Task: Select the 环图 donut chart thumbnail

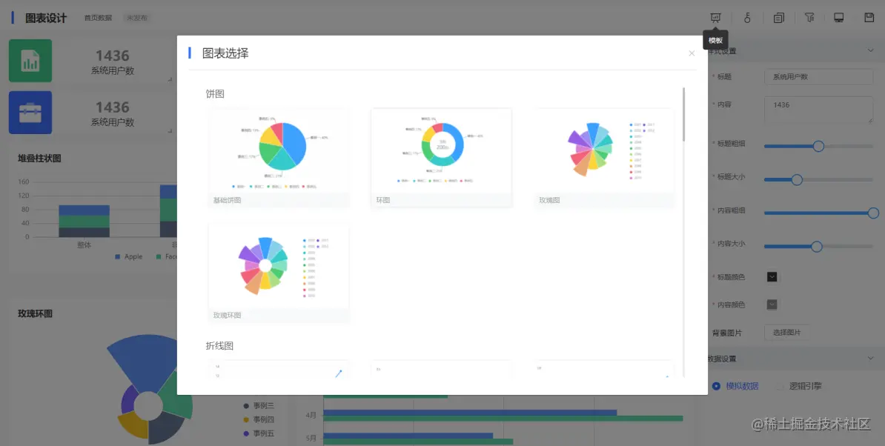Action: pos(441,158)
